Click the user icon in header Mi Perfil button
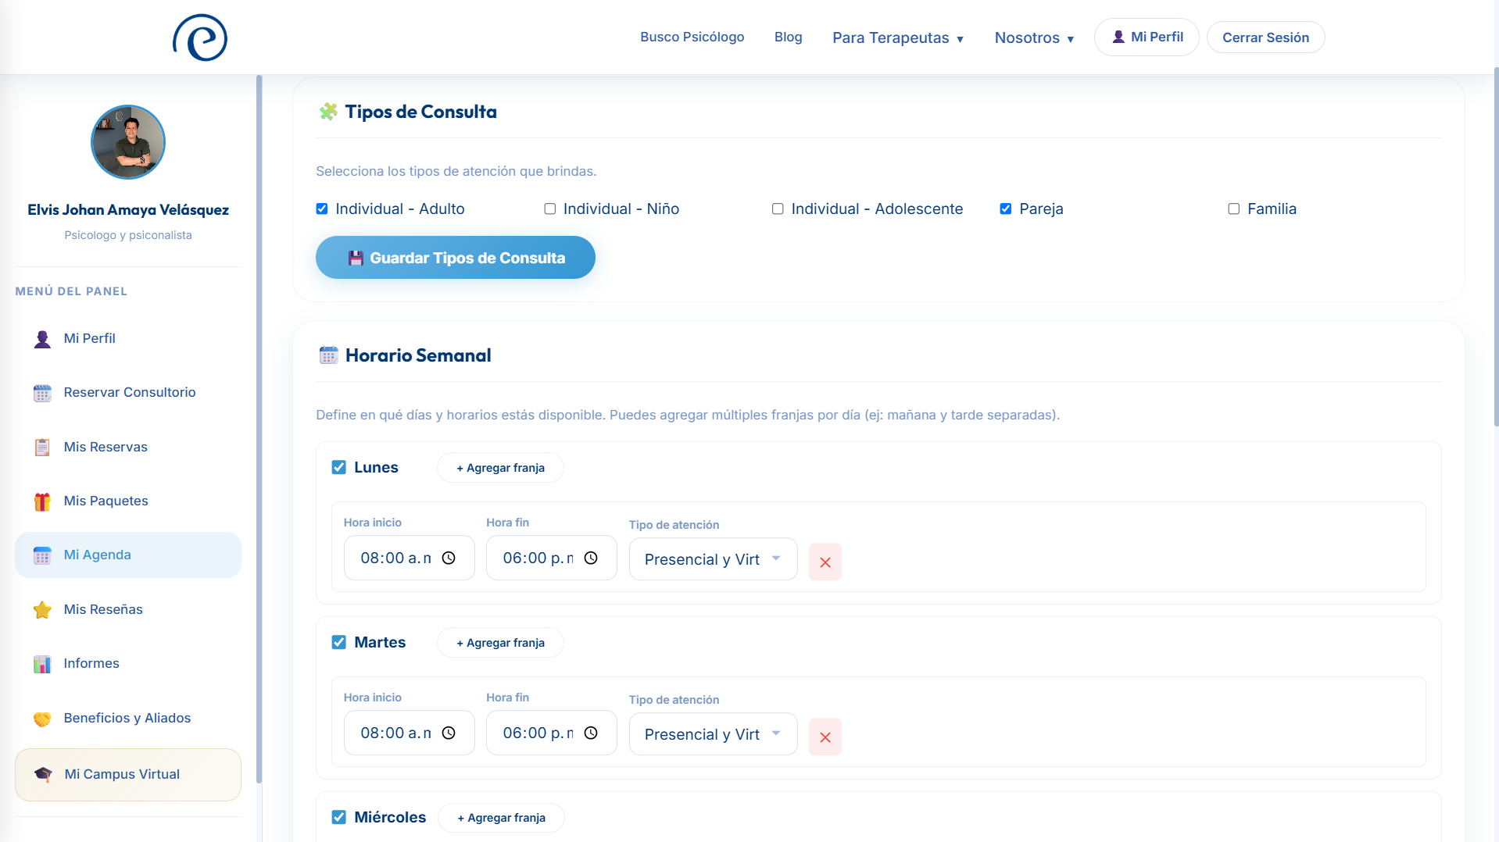Viewport: 1499px width, 842px height. click(1118, 37)
